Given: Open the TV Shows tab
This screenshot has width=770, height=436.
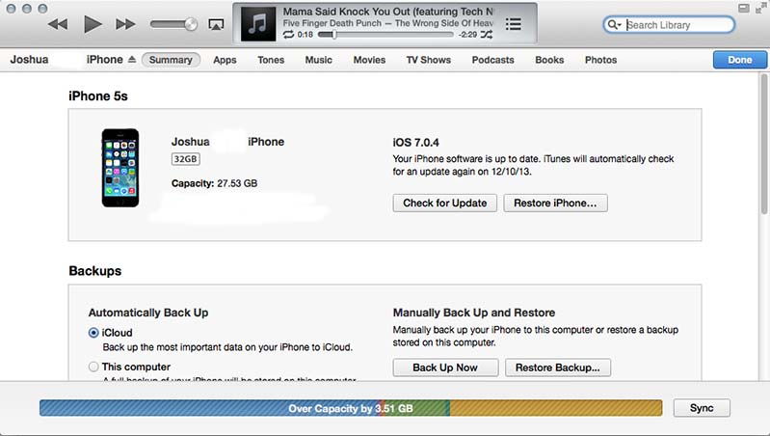Looking at the screenshot, I should coord(428,60).
